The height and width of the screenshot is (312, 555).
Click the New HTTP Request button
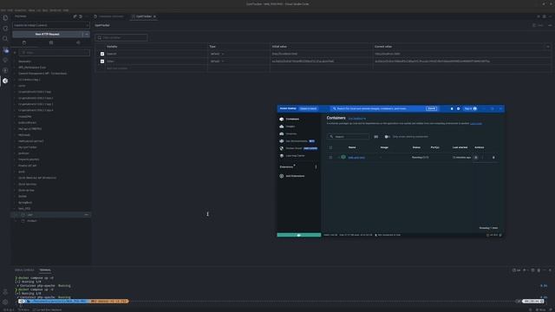tap(48, 35)
